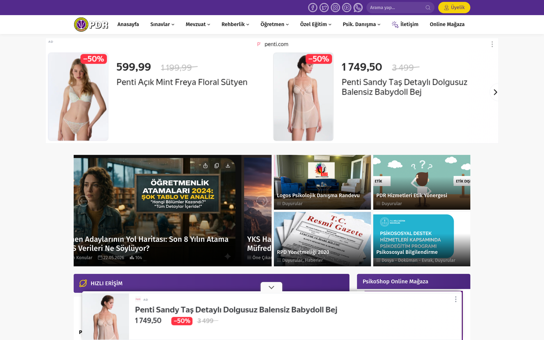544x340 pixels.
Task: Open slide headline about Son 8 Yılın Atama
Action: tap(151, 244)
